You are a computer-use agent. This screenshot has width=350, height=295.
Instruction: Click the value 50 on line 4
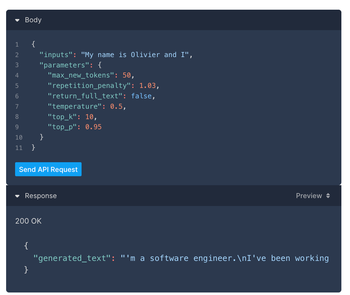pyautogui.click(x=126, y=75)
